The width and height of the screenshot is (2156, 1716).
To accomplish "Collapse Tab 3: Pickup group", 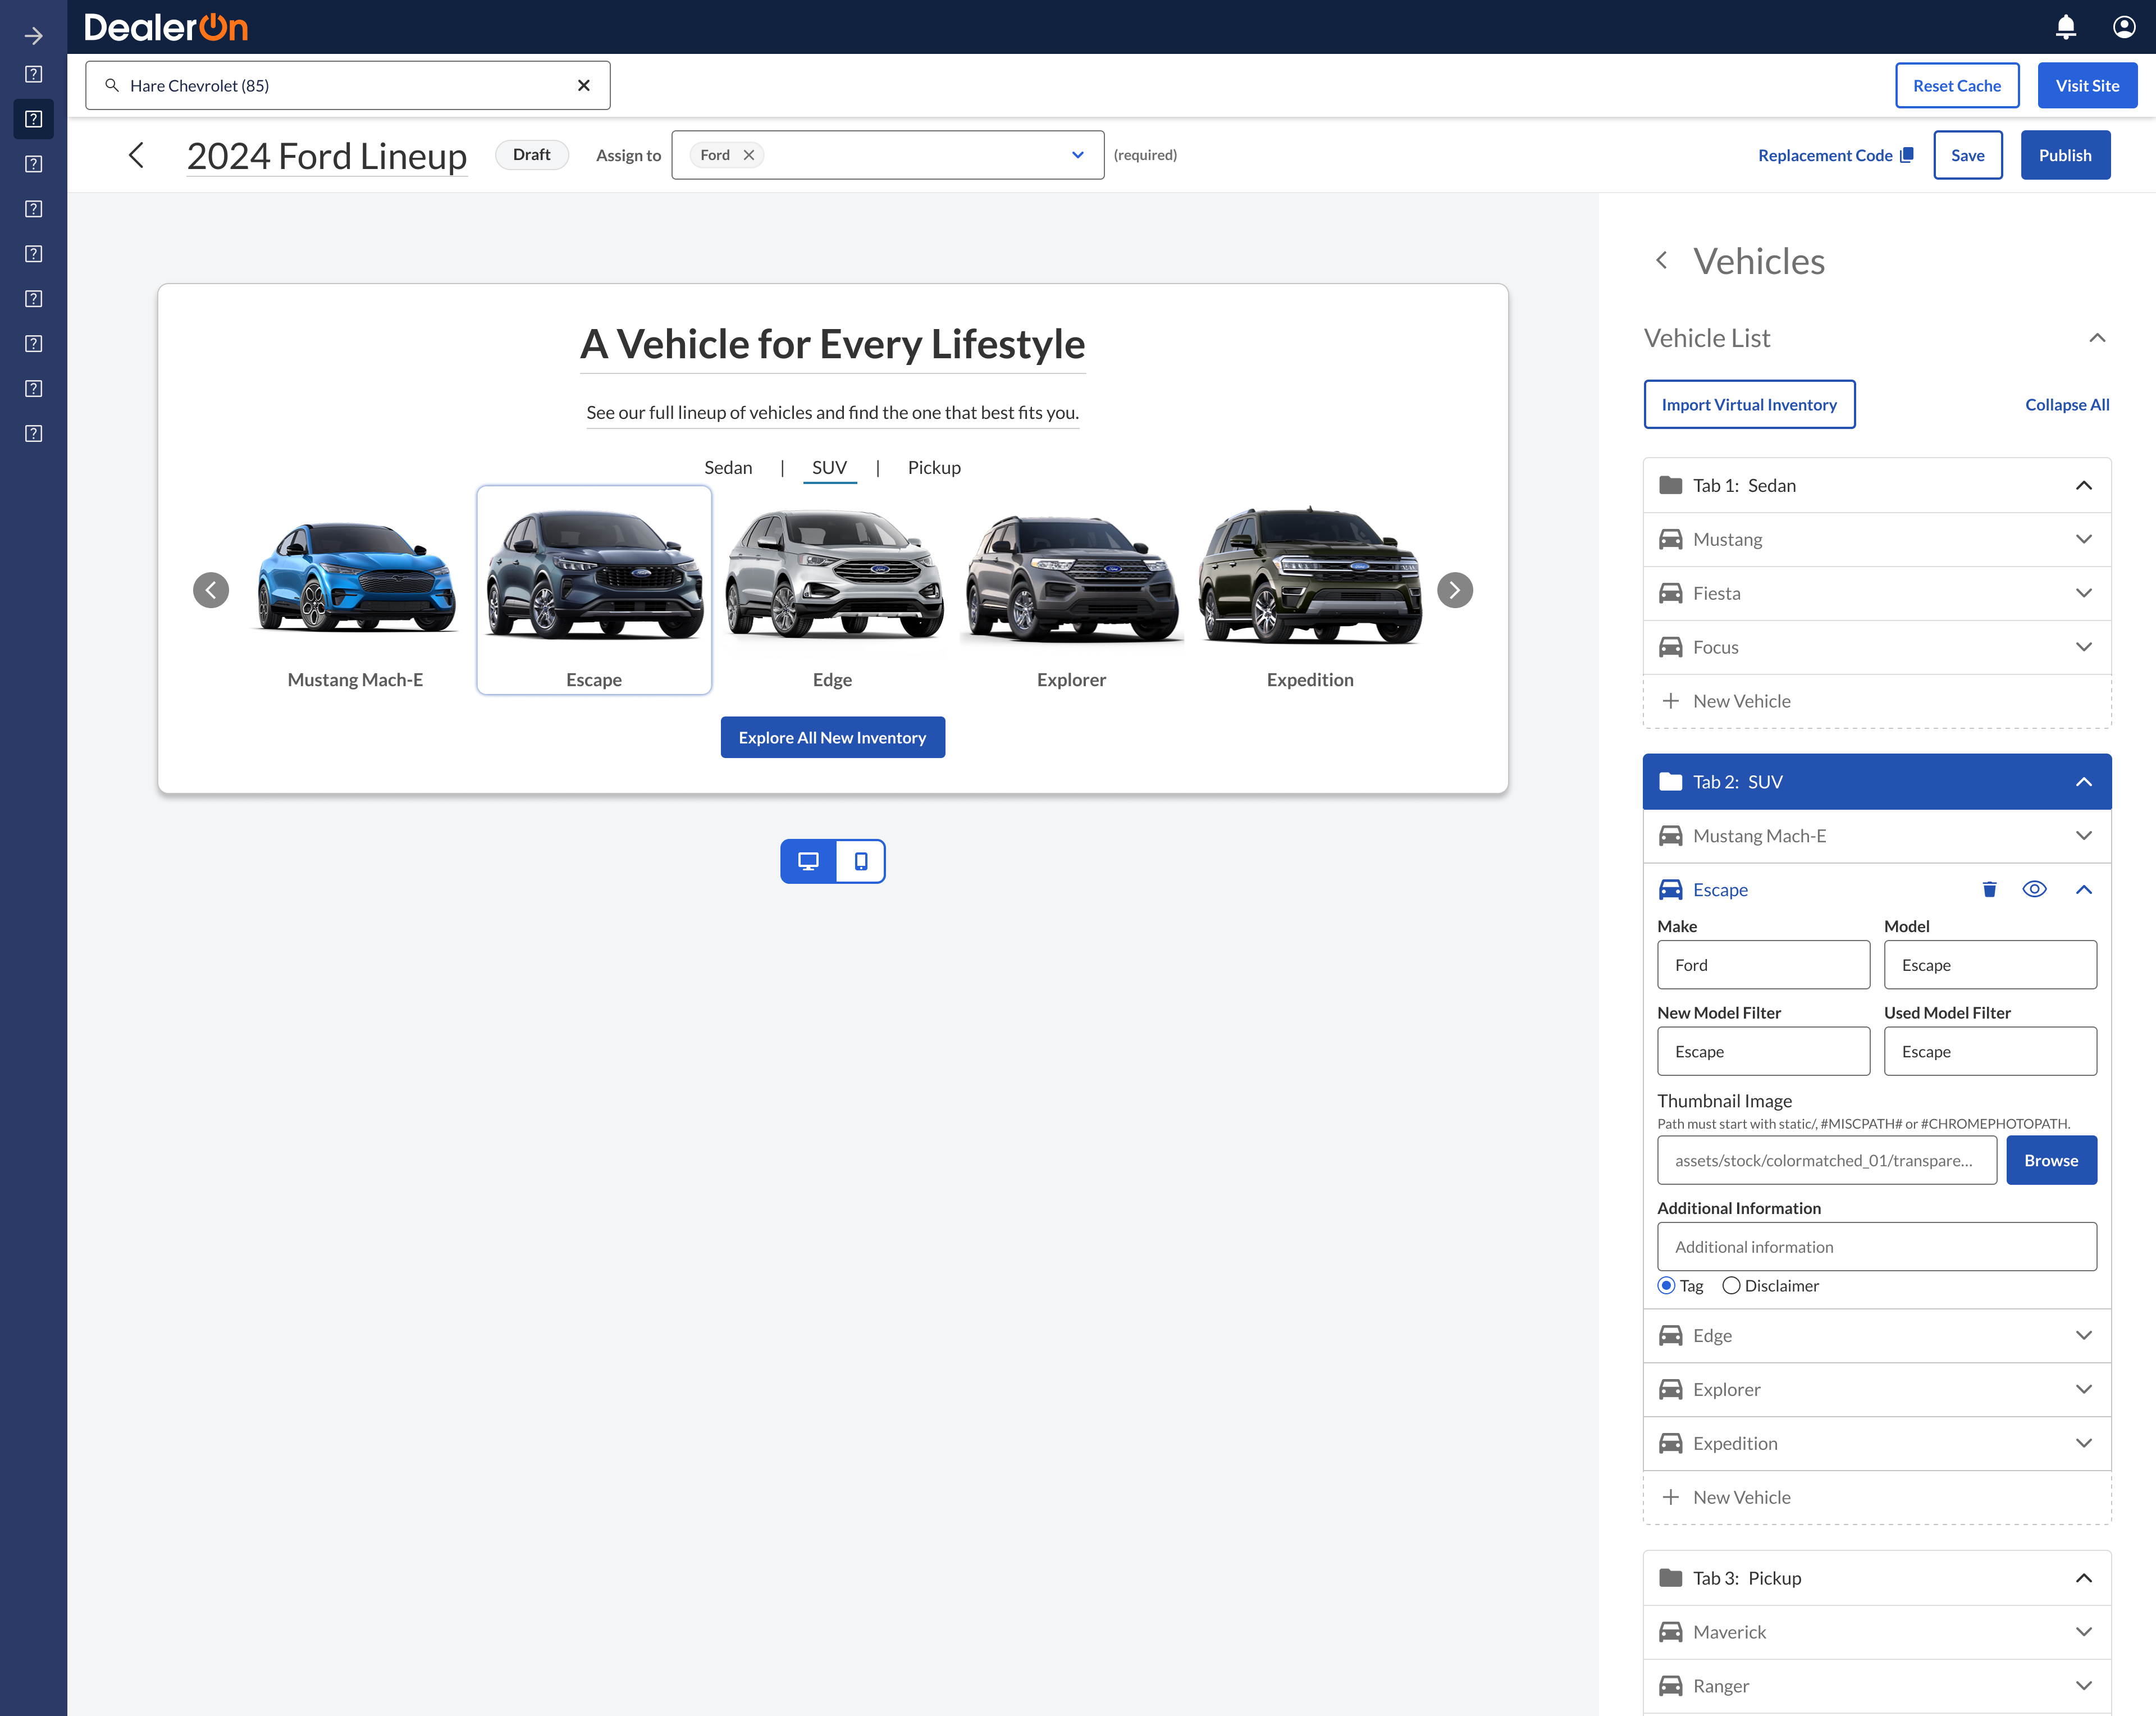I will [x=2083, y=1579].
